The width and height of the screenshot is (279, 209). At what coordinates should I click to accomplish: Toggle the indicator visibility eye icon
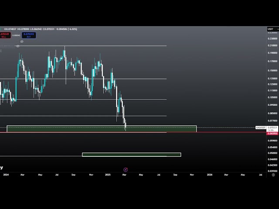point(22,41)
